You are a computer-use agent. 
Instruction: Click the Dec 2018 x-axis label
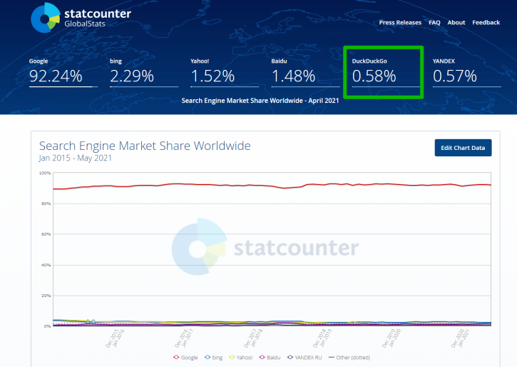(319, 338)
